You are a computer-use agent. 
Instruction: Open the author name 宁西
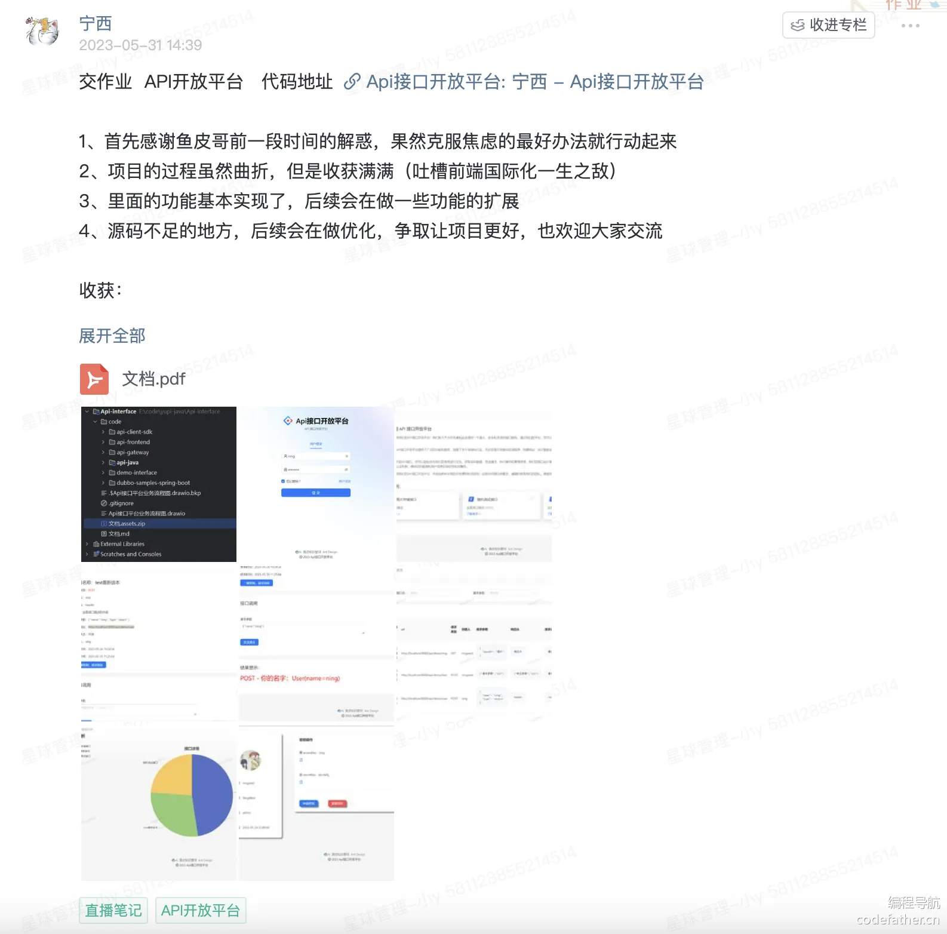[96, 24]
